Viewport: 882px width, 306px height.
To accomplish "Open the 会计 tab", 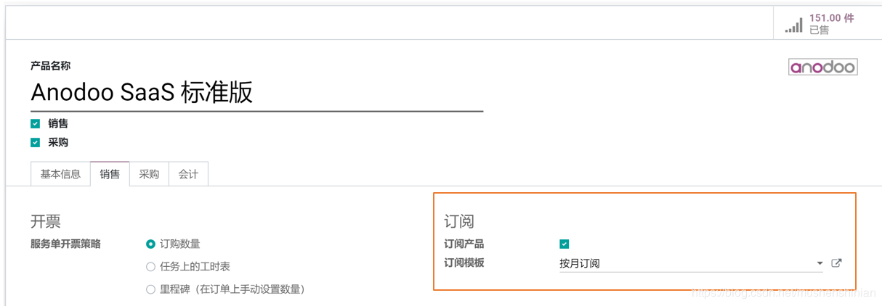I will pos(188,174).
